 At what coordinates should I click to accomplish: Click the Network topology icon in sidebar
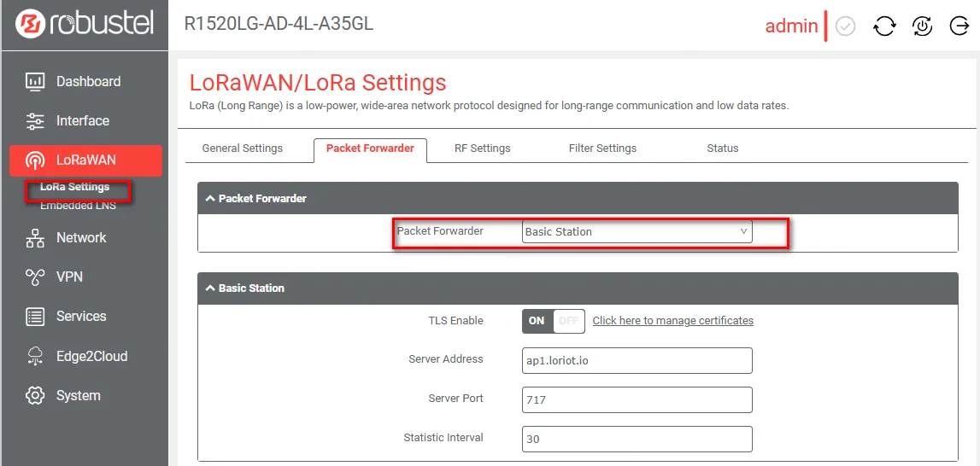pyautogui.click(x=35, y=238)
